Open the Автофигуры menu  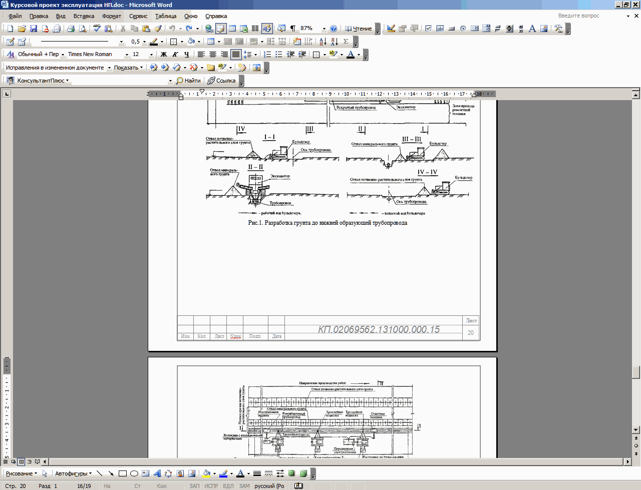pyautogui.click(x=73, y=473)
